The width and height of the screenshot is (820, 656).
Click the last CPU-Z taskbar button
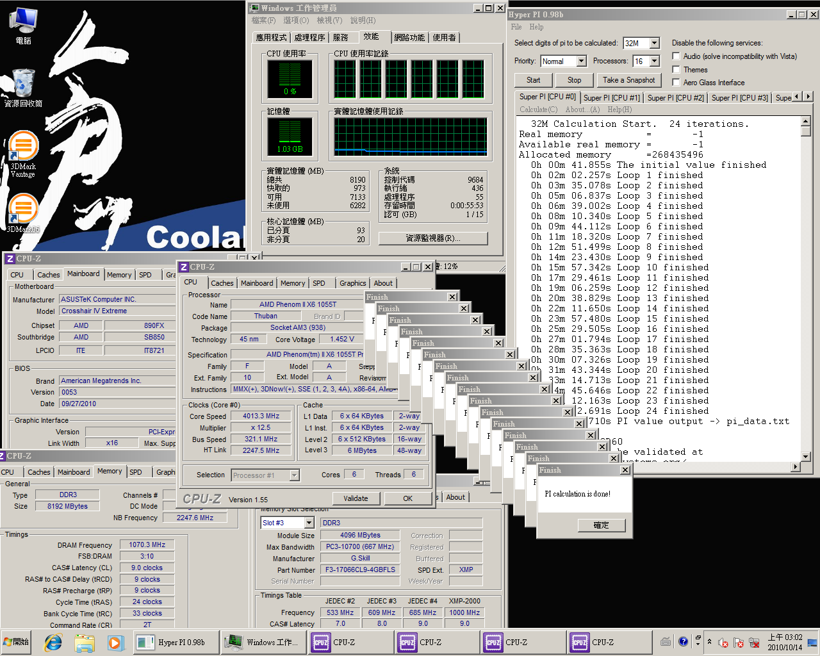[x=609, y=642]
